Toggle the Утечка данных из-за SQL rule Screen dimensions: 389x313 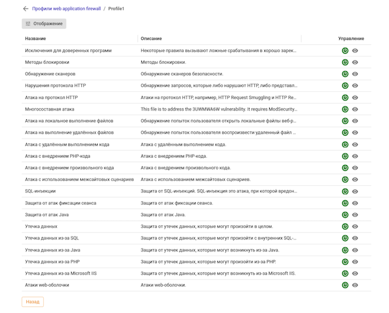click(345, 238)
